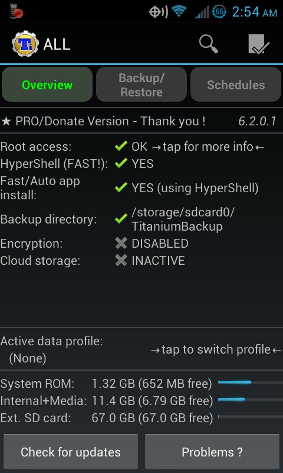Click the Check for updates button
283x473 pixels.
click(x=71, y=452)
